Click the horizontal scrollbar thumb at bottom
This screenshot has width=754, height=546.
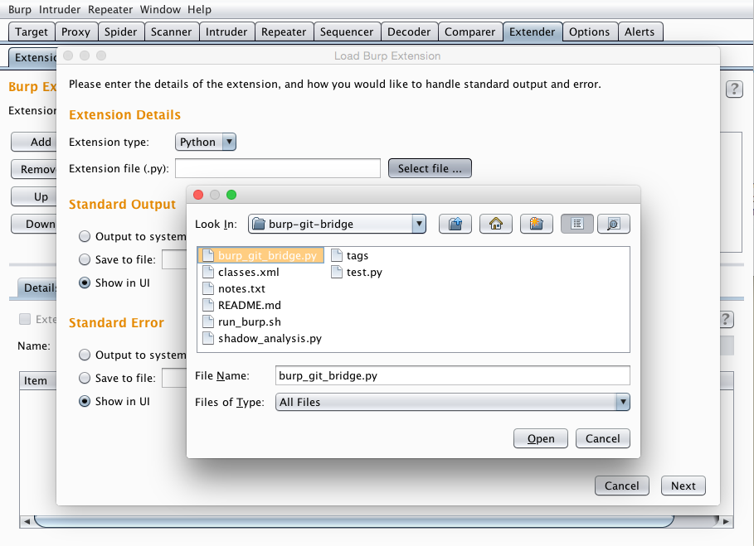coord(354,521)
